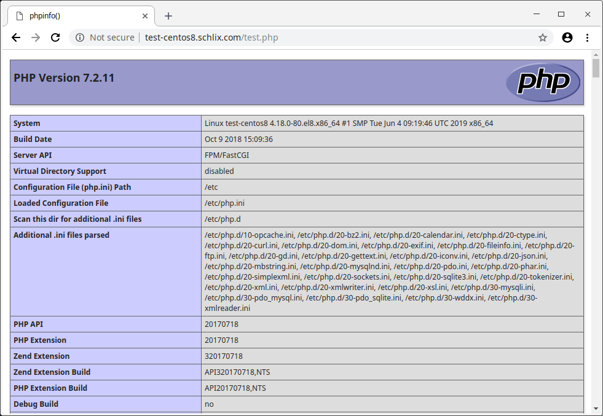The width and height of the screenshot is (603, 416).
Task: Click the '/etc/php.ini' value
Action: point(224,203)
